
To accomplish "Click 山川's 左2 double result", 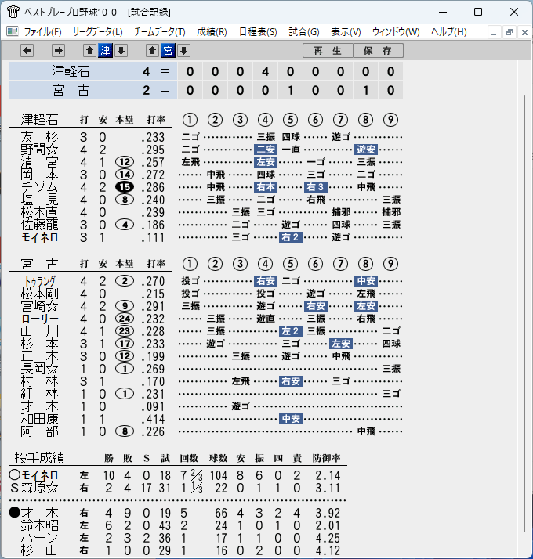I will tap(291, 331).
